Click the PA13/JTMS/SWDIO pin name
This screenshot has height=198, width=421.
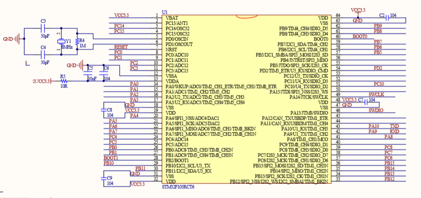[x=309, y=113]
